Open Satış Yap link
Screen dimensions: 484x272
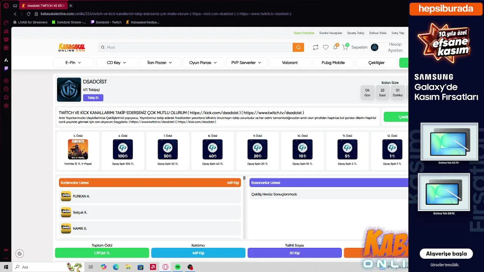(x=398, y=33)
